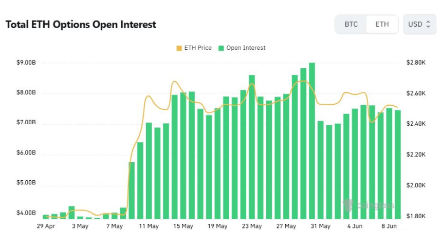This screenshot has height=230, width=442.
Task: Click the $2.80K right axis label
Action: [416, 63]
